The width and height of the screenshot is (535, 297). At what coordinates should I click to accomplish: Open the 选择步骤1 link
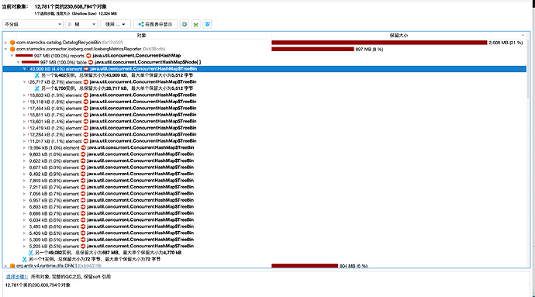point(17,277)
